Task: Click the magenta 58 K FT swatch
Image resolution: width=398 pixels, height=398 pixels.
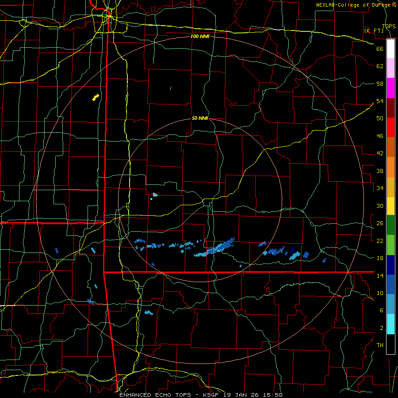Action: click(390, 88)
